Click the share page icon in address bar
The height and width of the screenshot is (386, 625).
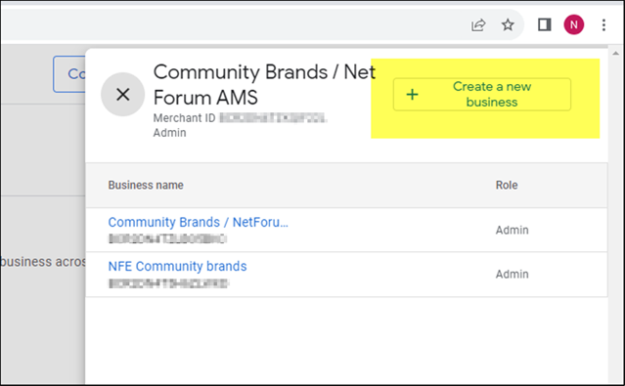pyautogui.click(x=478, y=25)
